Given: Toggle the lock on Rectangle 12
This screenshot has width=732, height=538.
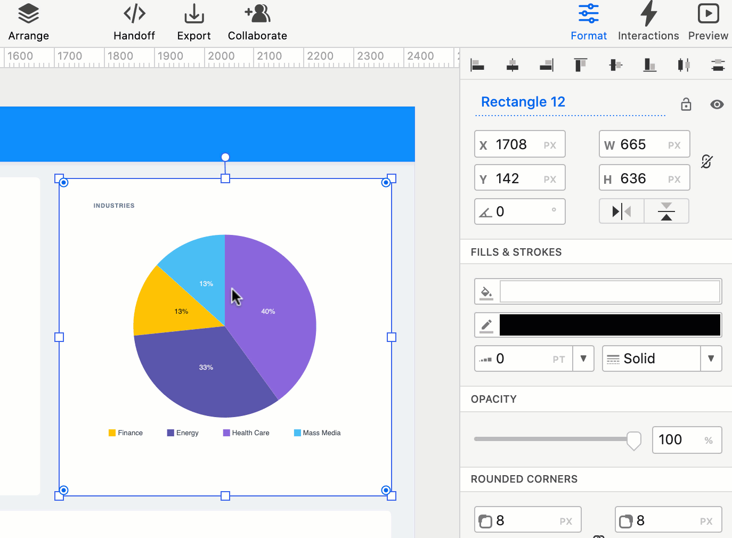Looking at the screenshot, I should click(686, 104).
